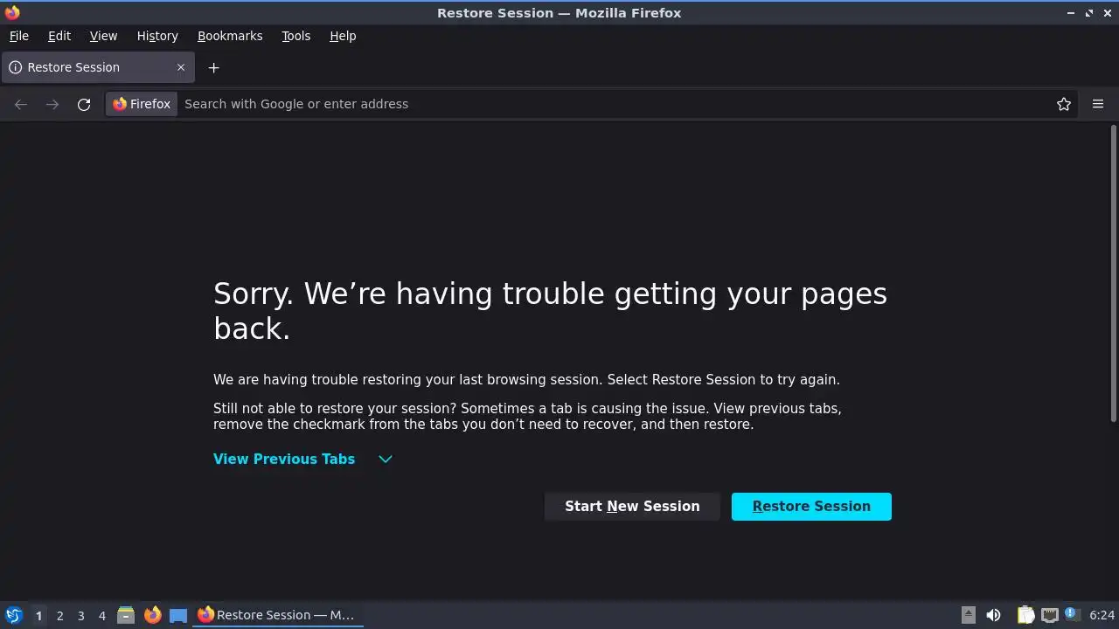Click the clock showing 6:24
Viewport: 1119px width, 629px height.
point(1102,615)
